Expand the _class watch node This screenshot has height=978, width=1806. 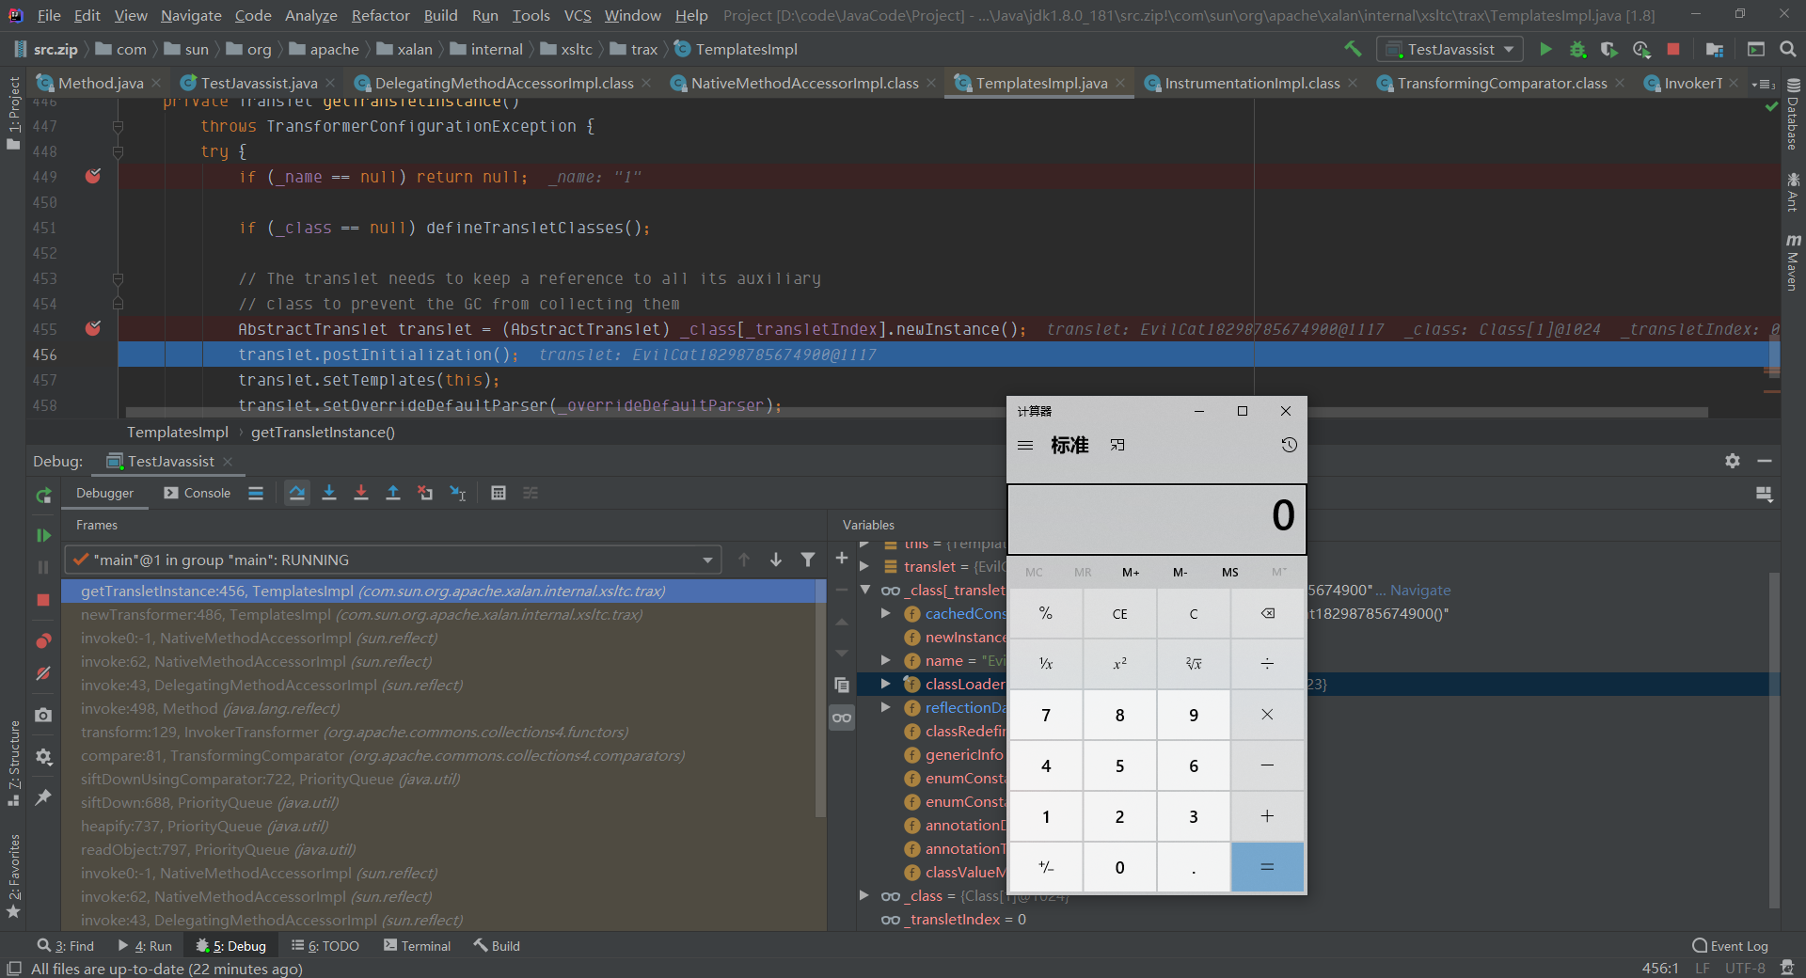pyautogui.click(x=864, y=895)
